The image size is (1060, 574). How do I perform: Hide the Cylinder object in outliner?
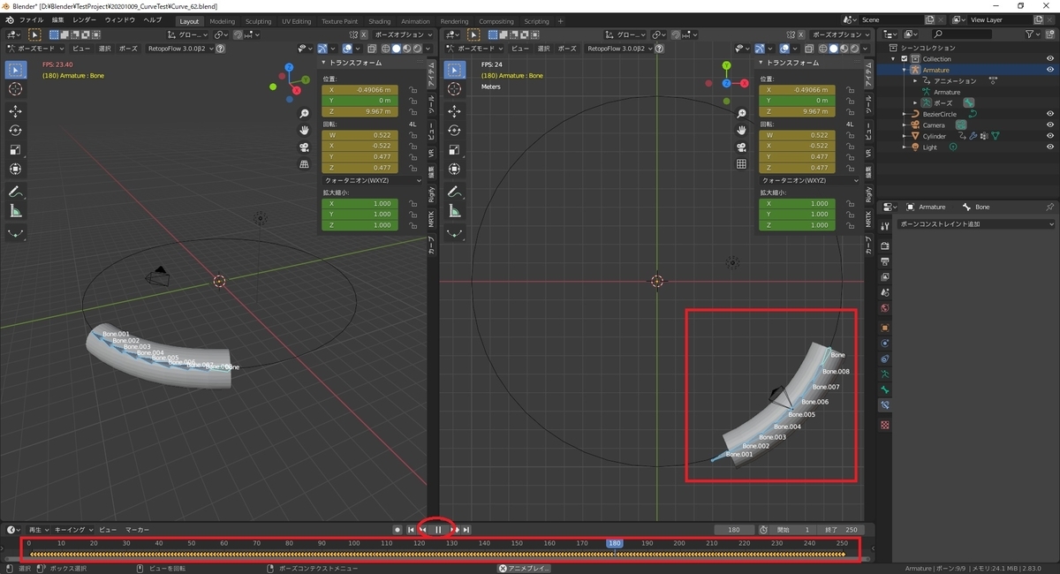1049,136
